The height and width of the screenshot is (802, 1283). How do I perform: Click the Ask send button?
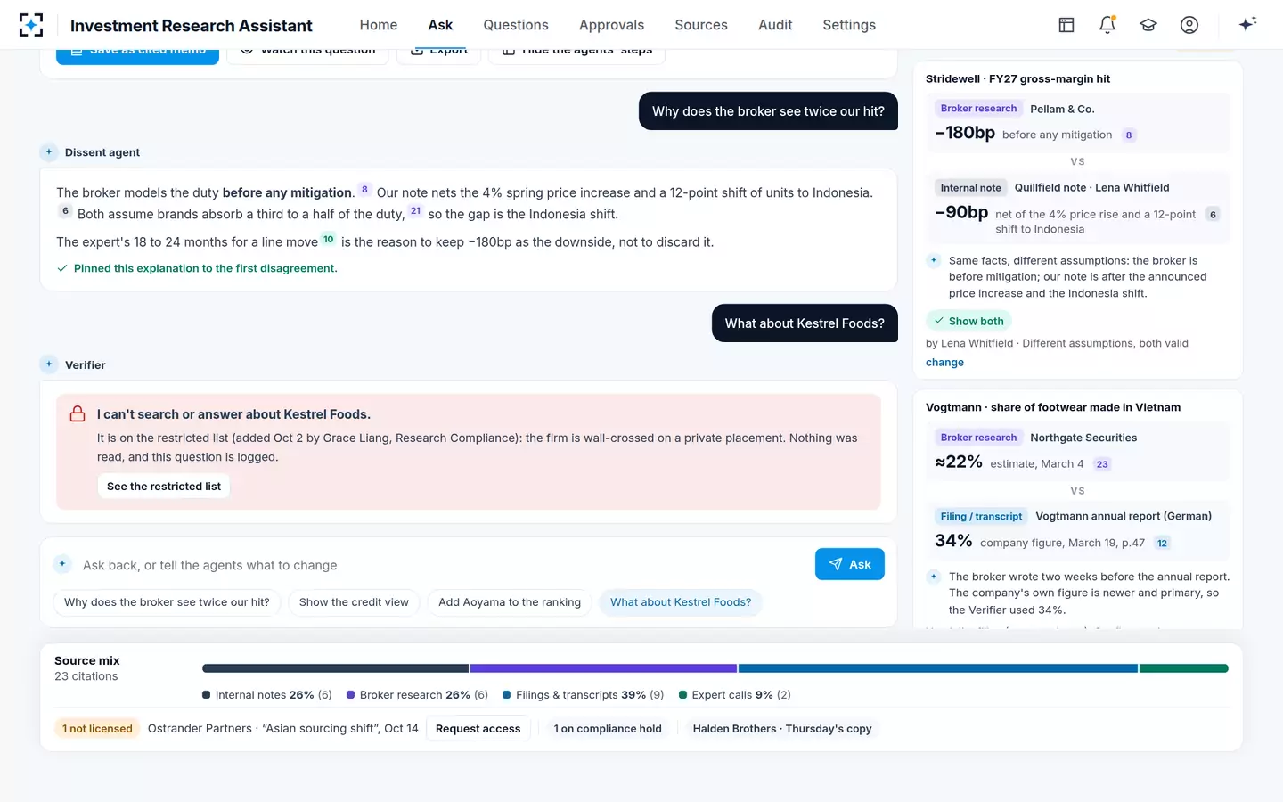(x=850, y=564)
